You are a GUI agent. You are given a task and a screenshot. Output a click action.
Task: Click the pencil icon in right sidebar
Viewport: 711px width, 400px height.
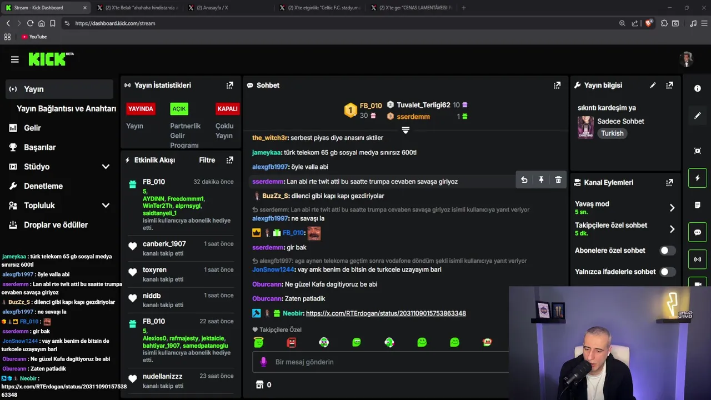pos(698,116)
